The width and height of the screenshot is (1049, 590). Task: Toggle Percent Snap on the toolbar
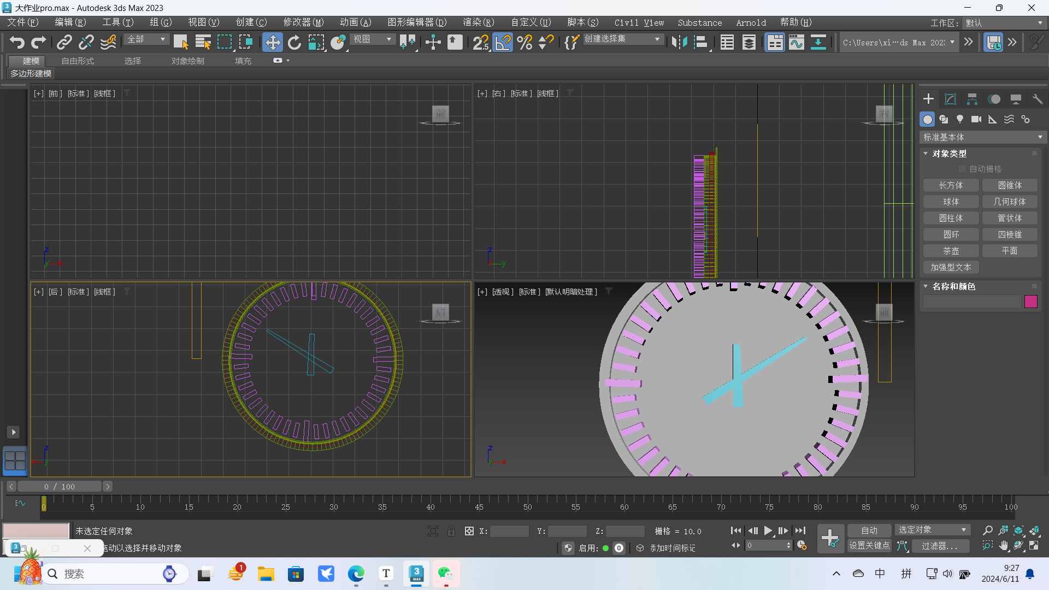tap(524, 42)
